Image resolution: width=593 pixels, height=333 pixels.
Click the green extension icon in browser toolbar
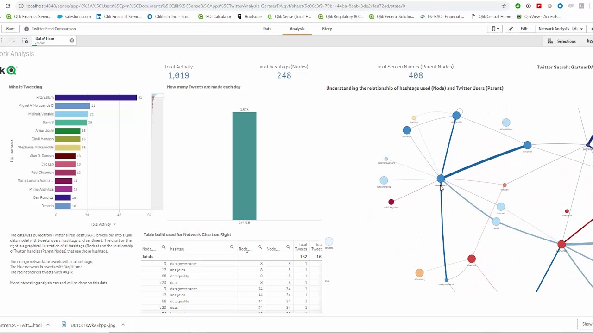point(518,6)
